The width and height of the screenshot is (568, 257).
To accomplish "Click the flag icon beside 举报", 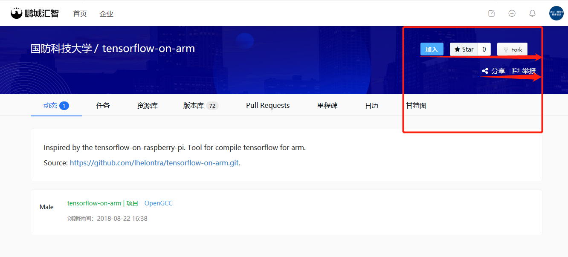I will coord(516,71).
